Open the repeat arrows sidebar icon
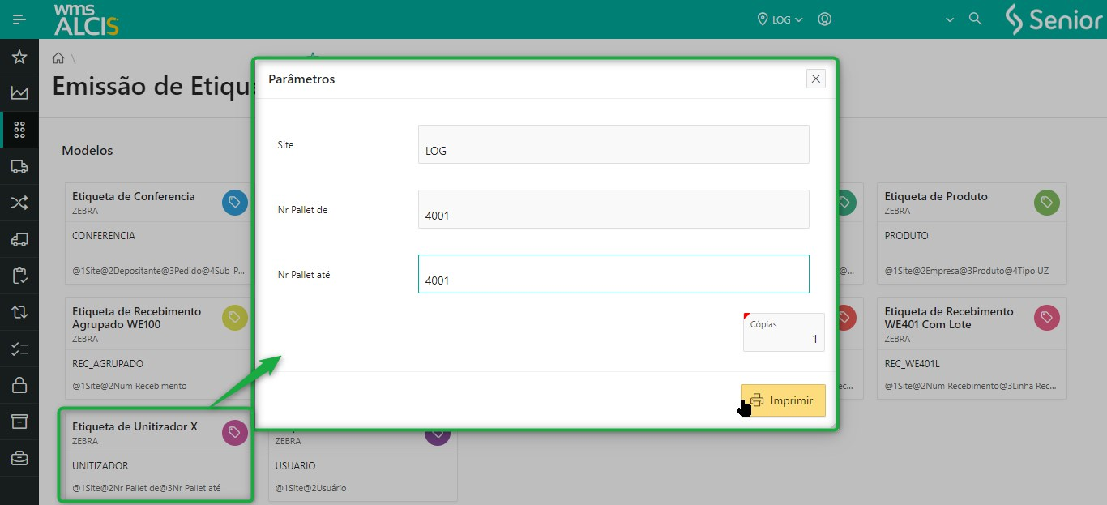 pos(19,312)
